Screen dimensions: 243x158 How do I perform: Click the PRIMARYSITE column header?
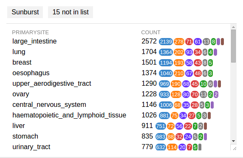tap(31, 33)
